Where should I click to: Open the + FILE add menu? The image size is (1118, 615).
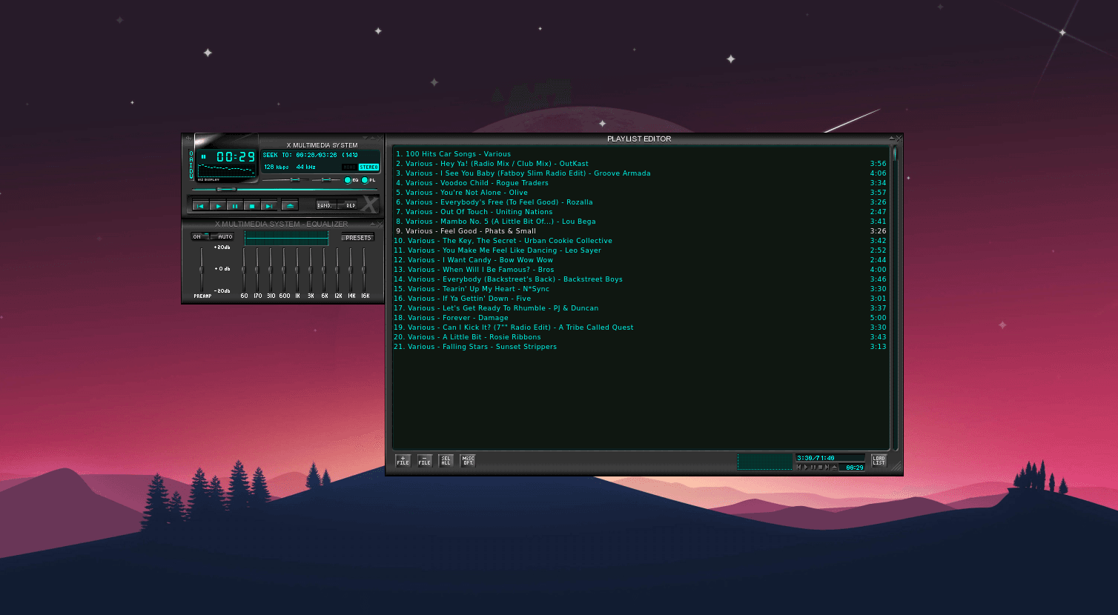pyautogui.click(x=403, y=460)
